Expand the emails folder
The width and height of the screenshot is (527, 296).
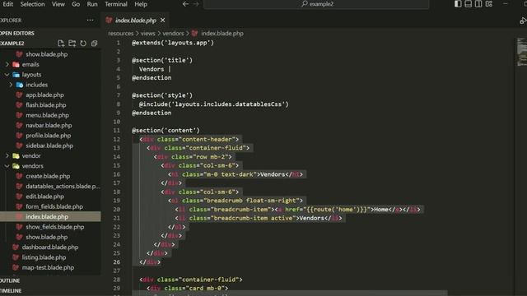[x=7, y=64]
